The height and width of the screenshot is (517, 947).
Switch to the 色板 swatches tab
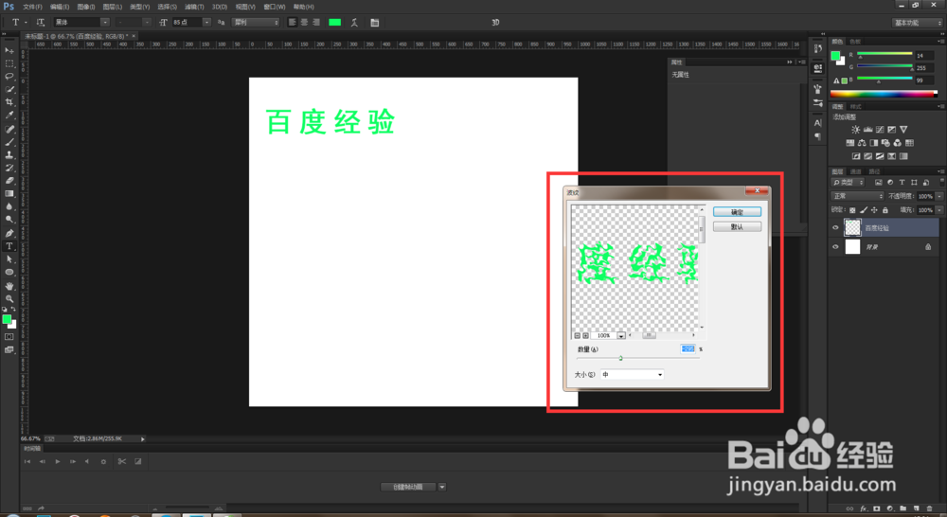[855, 42]
